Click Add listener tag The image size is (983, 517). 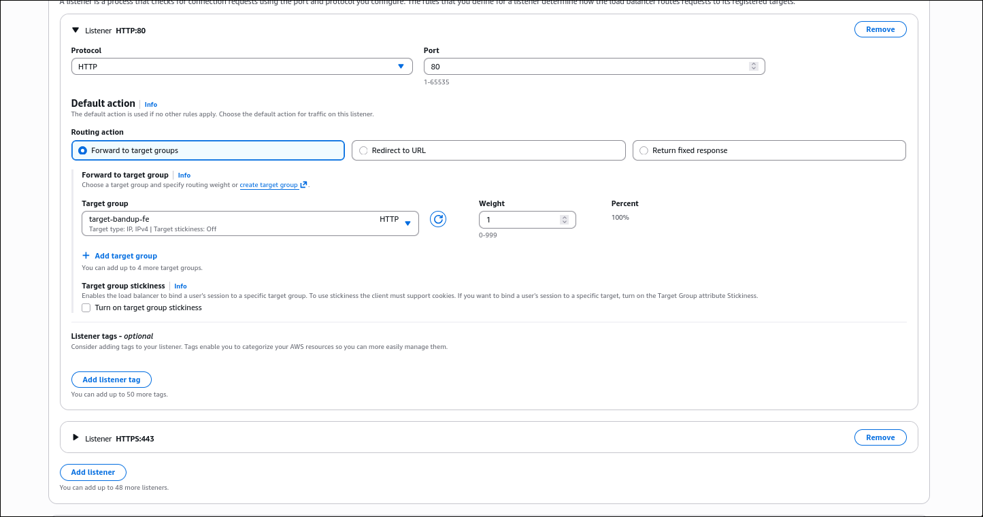pos(111,379)
